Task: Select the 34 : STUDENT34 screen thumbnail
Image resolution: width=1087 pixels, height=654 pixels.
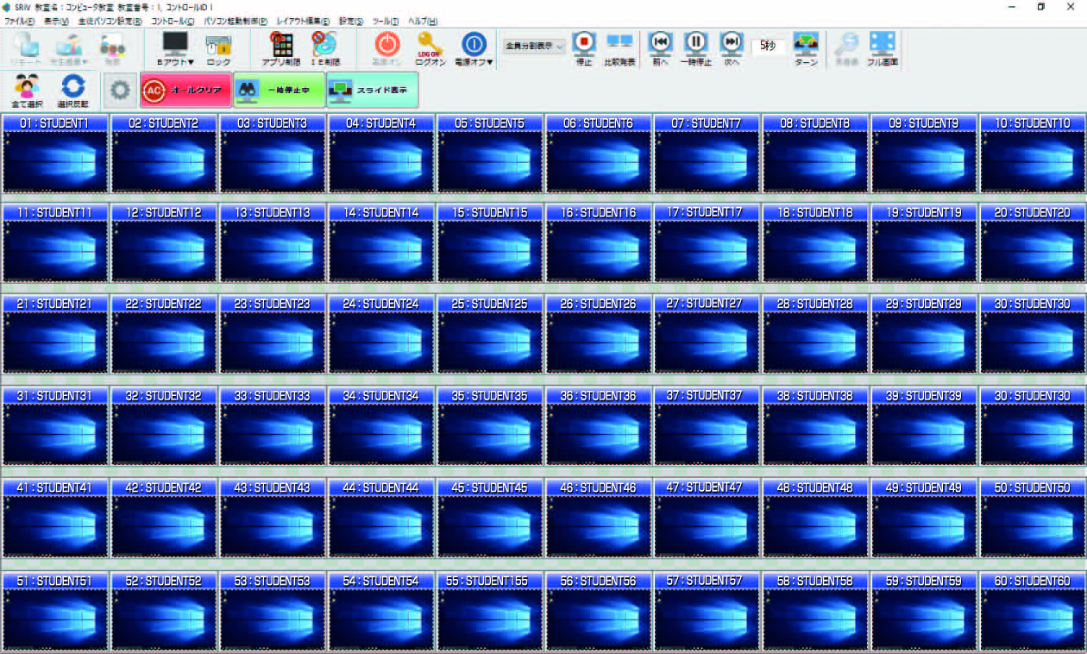Action: pyautogui.click(x=380, y=434)
